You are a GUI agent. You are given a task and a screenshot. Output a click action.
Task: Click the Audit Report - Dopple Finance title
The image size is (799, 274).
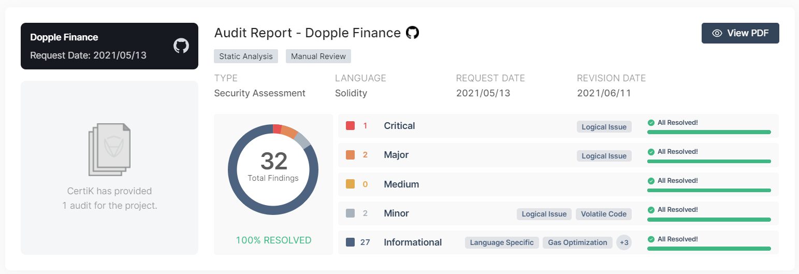(308, 33)
